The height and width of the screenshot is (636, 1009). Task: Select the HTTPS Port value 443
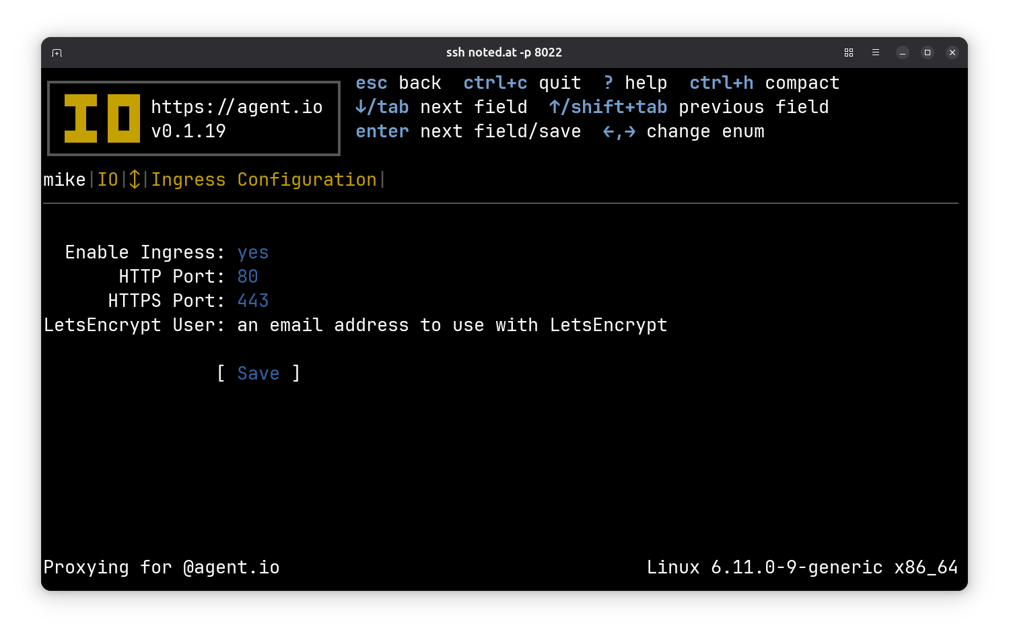coord(253,301)
